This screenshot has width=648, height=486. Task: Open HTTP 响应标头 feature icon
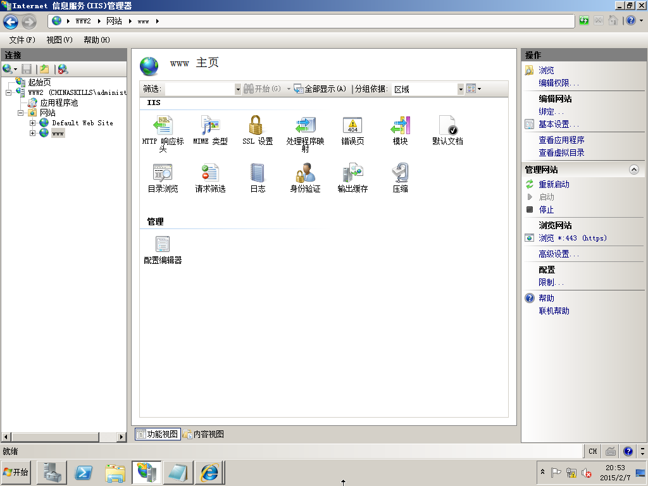pos(163,125)
